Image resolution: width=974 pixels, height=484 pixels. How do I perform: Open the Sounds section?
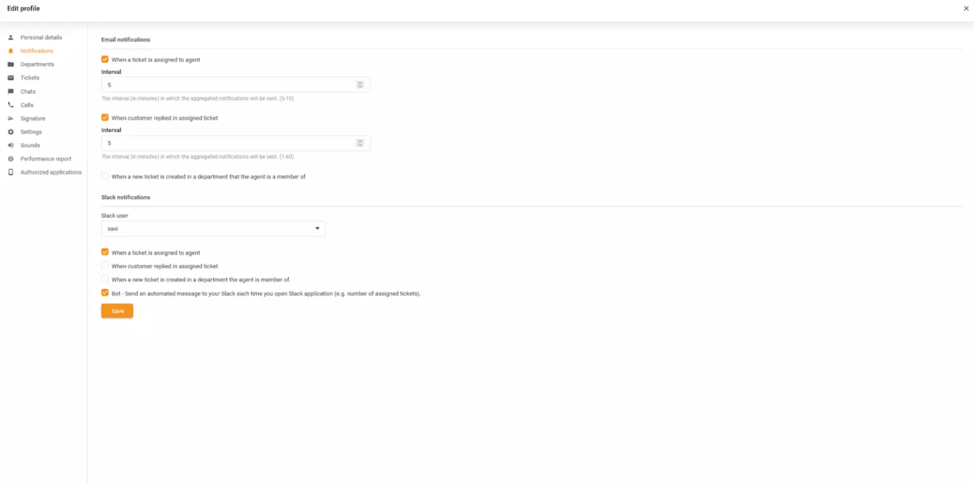coord(10,145)
